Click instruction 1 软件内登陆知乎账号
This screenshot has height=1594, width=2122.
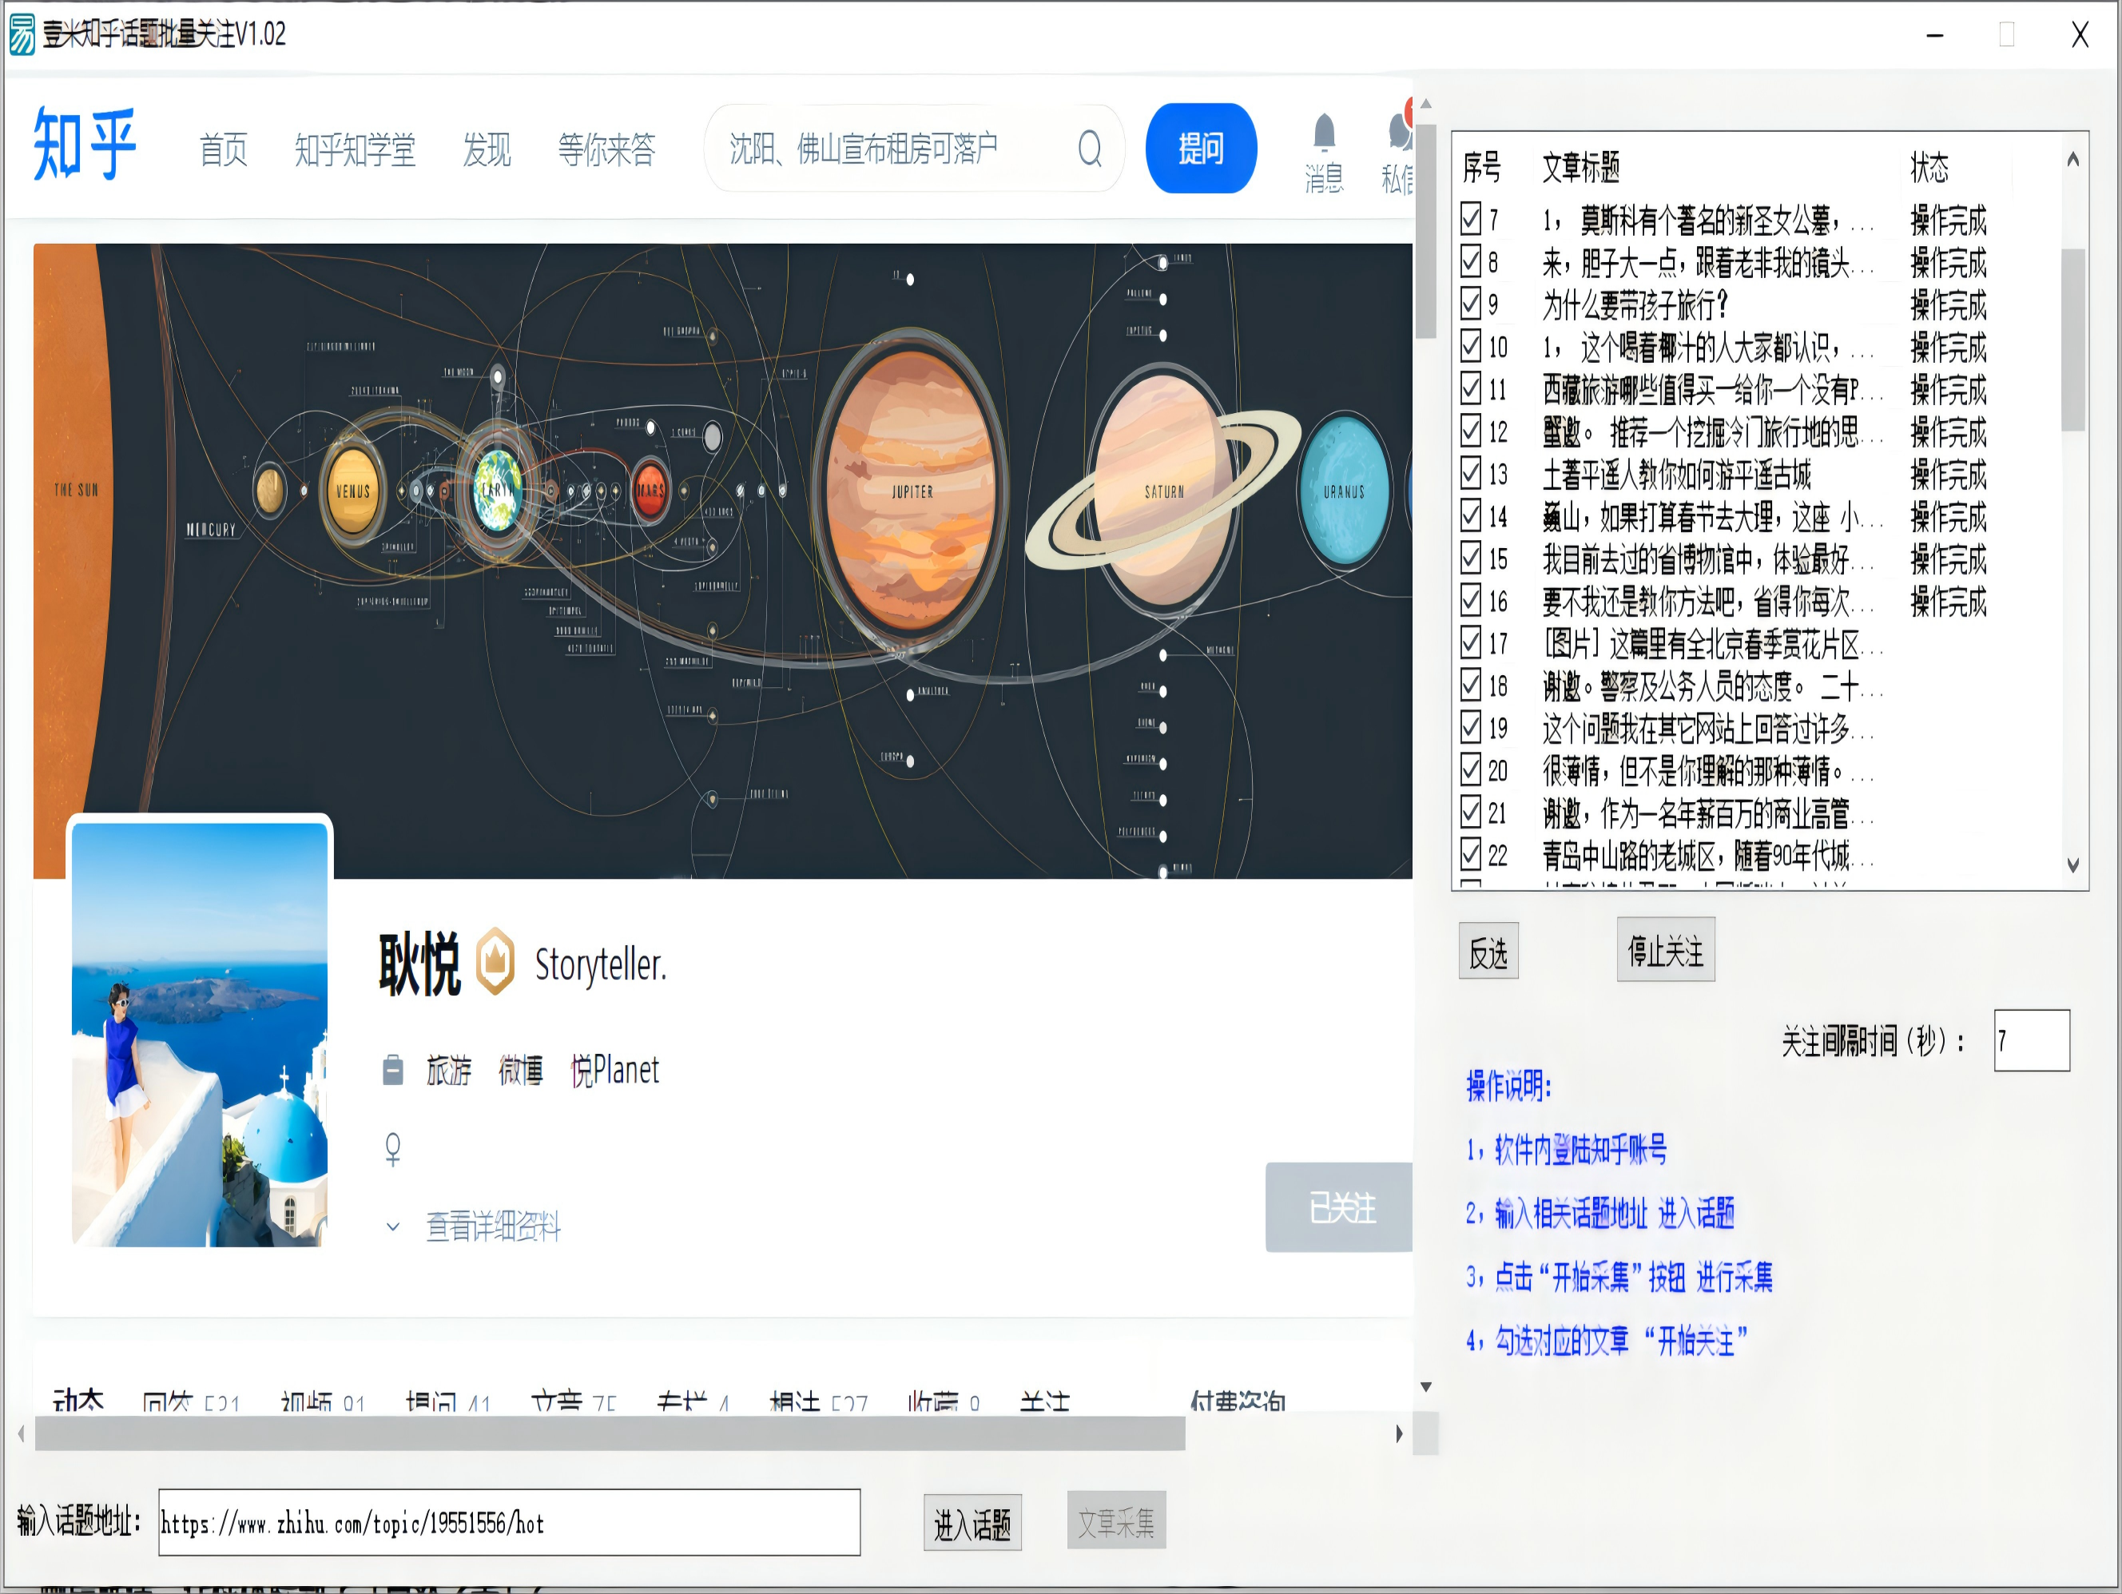[1567, 1150]
